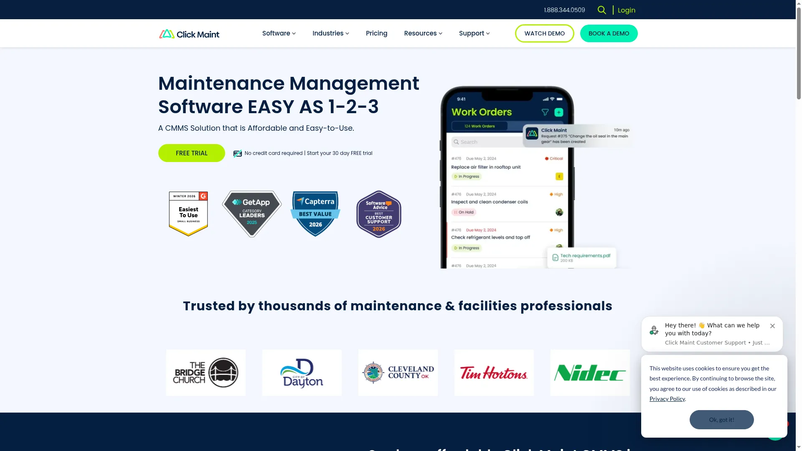This screenshot has height=451, width=802.
Task: Open the Privacy Policy link
Action: 667,399
